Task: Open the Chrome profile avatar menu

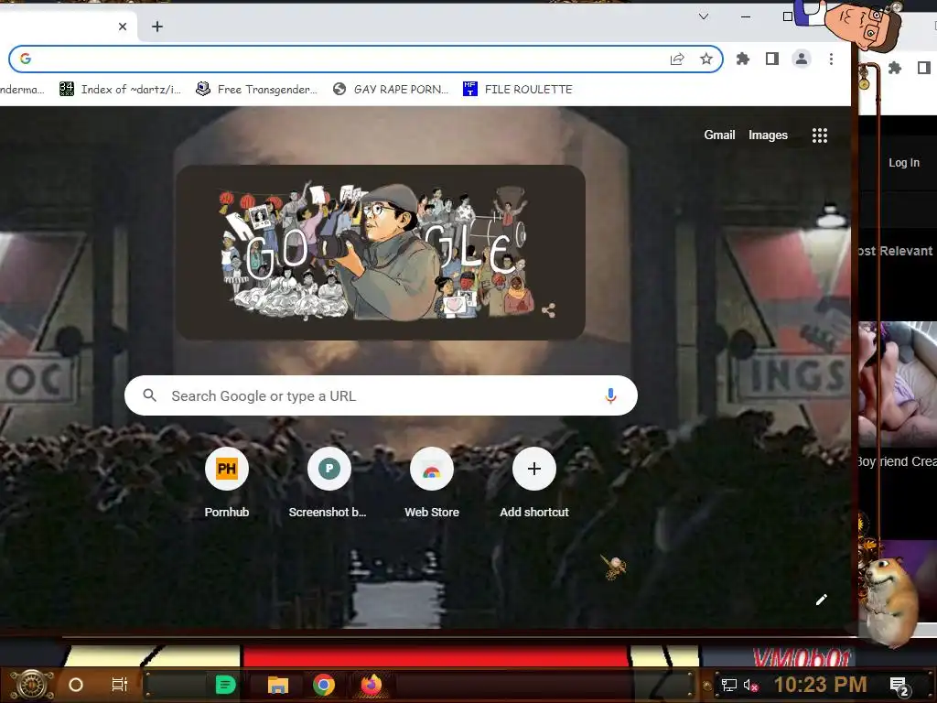Action: pos(802,59)
